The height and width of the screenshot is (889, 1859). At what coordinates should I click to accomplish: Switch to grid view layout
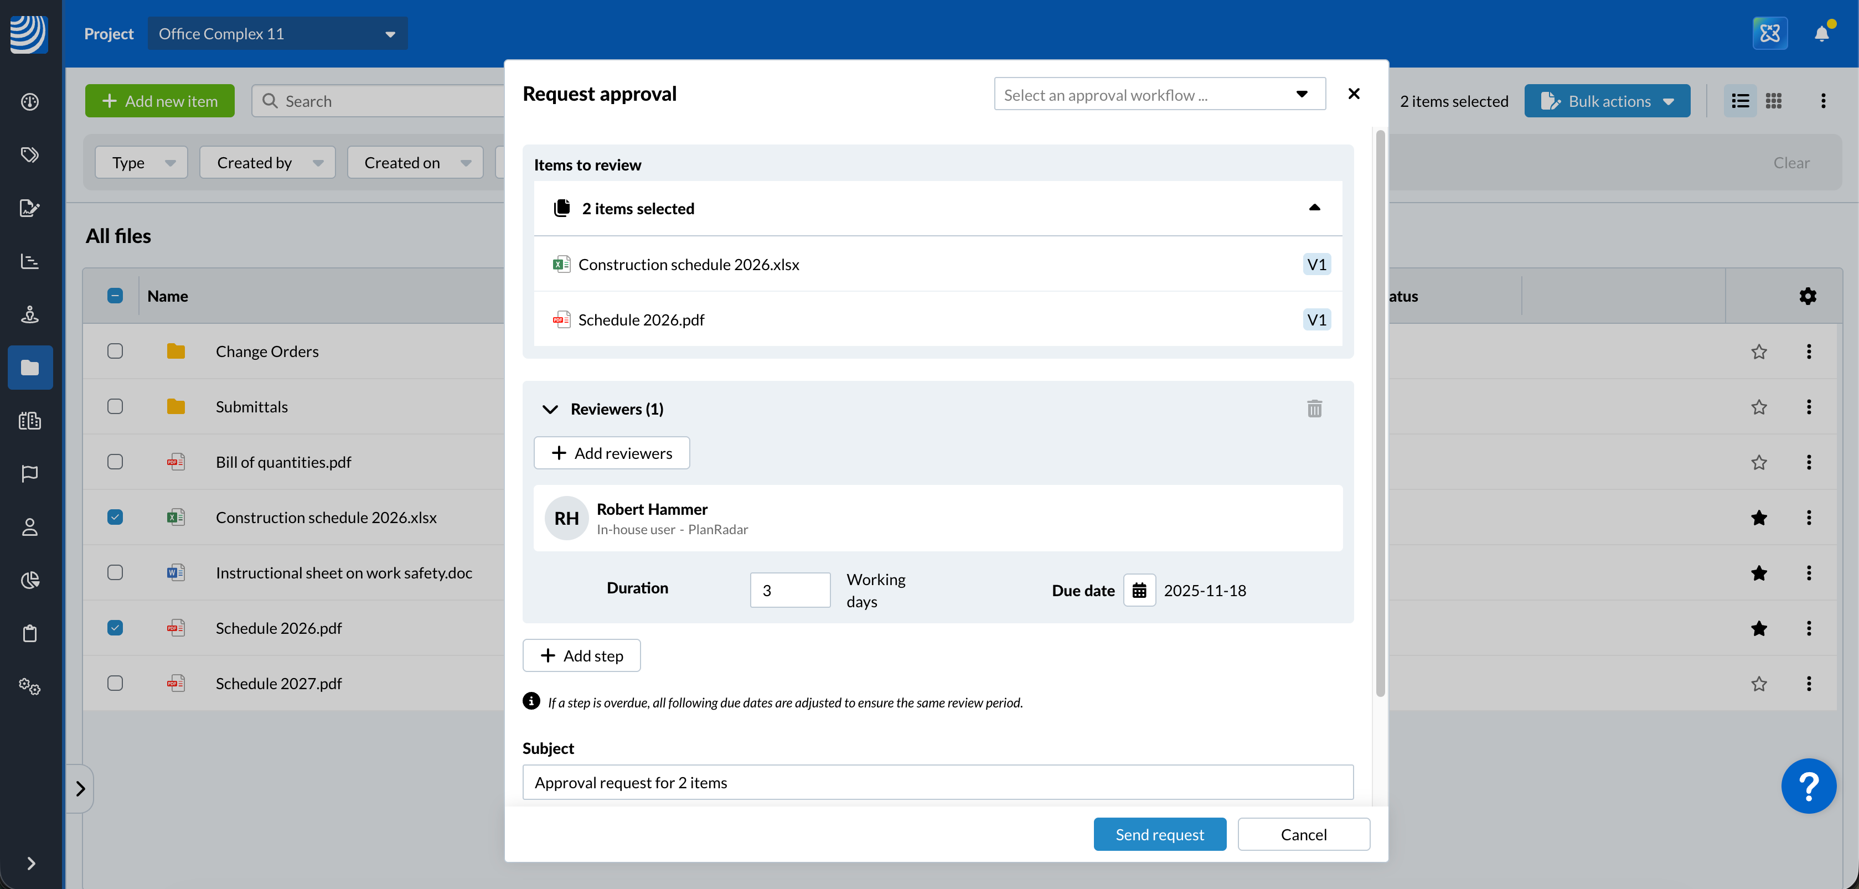[x=1774, y=101]
